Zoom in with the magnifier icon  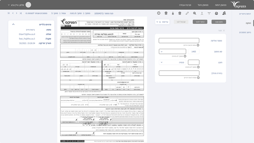click(x=195, y=13)
